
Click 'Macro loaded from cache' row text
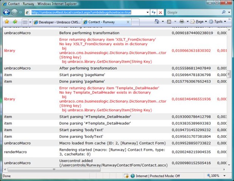point(113,143)
